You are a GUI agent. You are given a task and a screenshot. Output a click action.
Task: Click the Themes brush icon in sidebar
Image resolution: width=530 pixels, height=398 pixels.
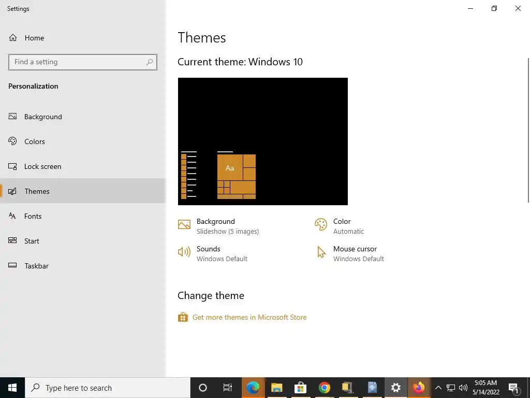[x=12, y=191]
